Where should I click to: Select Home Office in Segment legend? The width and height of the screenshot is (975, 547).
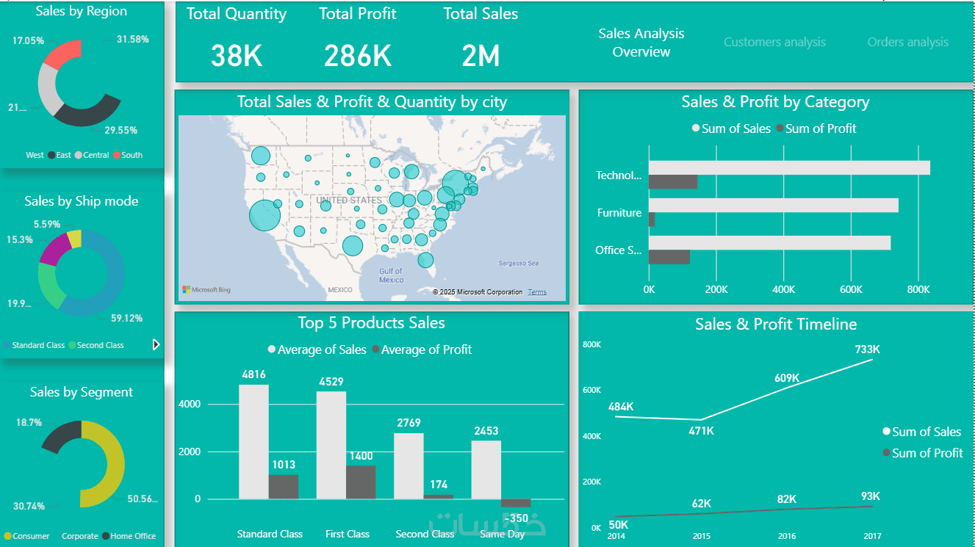click(129, 536)
